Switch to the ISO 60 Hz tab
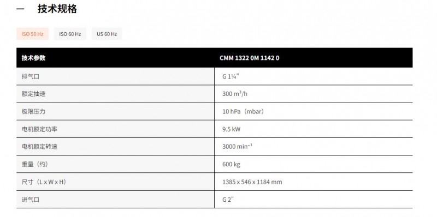 point(70,34)
